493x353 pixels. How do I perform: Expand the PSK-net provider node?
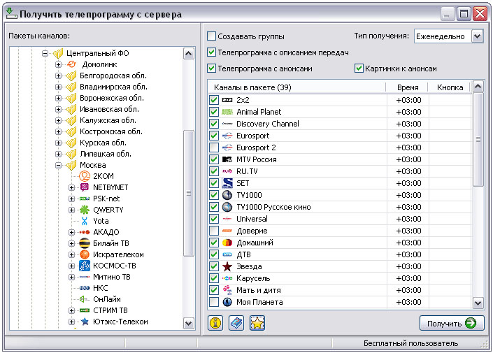coord(72,199)
